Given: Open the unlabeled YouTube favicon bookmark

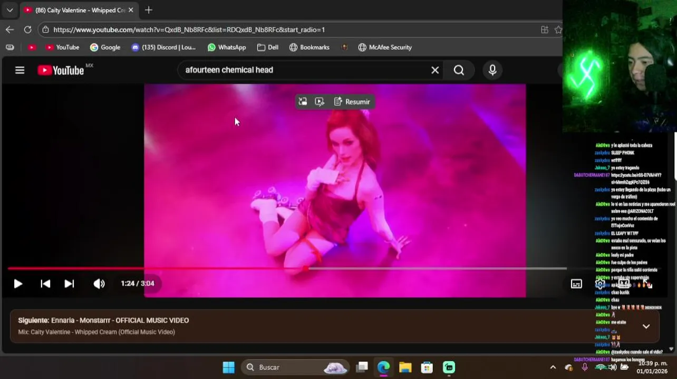Looking at the screenshot, I should coord(32,47).
